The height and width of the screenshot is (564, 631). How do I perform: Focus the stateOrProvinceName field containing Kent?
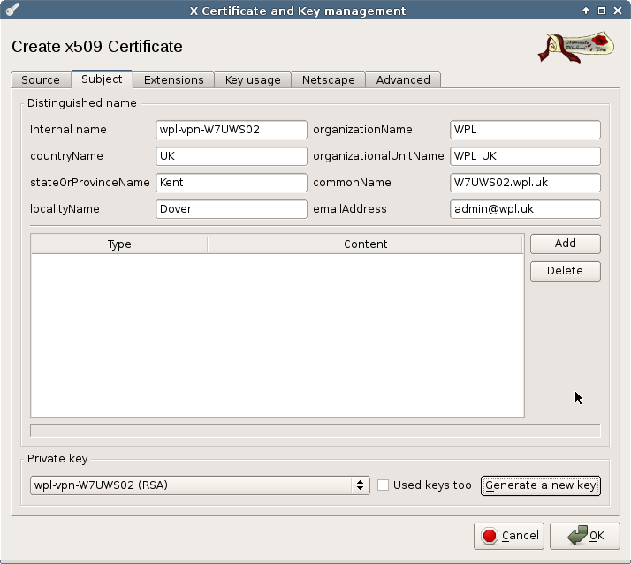(232, 183)
